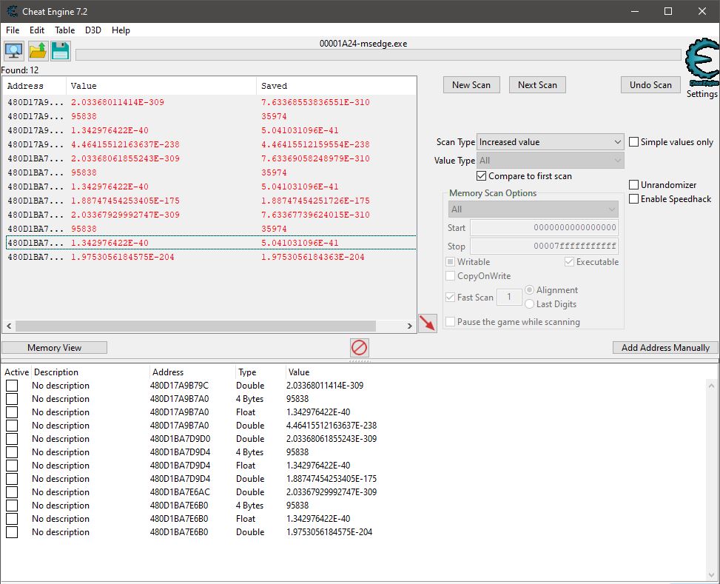Click the floppy disk save icon
Image resolution: width=720 pixels, height=584 pixels.
pyautogui.click(x=60, y=51)
